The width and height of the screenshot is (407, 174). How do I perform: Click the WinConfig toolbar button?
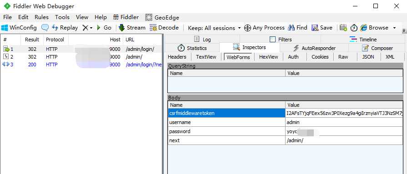click(19, 28)
